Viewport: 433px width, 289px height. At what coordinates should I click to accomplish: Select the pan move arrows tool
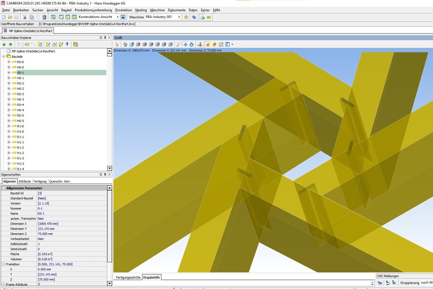(x=185, y=45)
